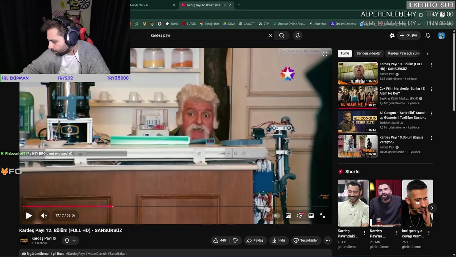Open Kardeş Payı 13. Bölüm thumbnail
Viewport: 456px width, 257px height.
tap(357, 73)
